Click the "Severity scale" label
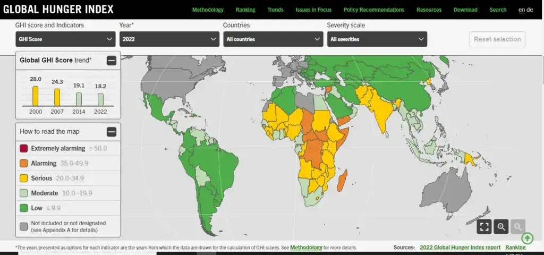The height and width of the screenshot is (255, 544). point(346,25)
